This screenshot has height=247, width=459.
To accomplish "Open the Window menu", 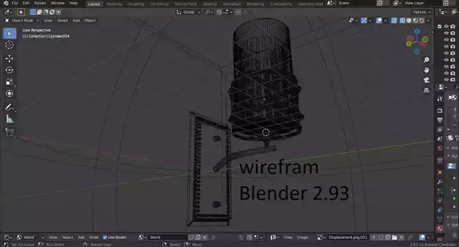I will (x=58, y=3).
